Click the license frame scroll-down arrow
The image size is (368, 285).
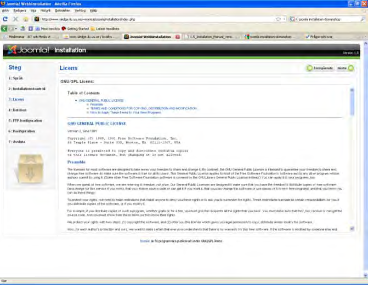352,229
